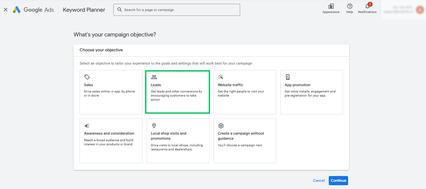Close the campaign setup with the X icon

click(5, 10)
